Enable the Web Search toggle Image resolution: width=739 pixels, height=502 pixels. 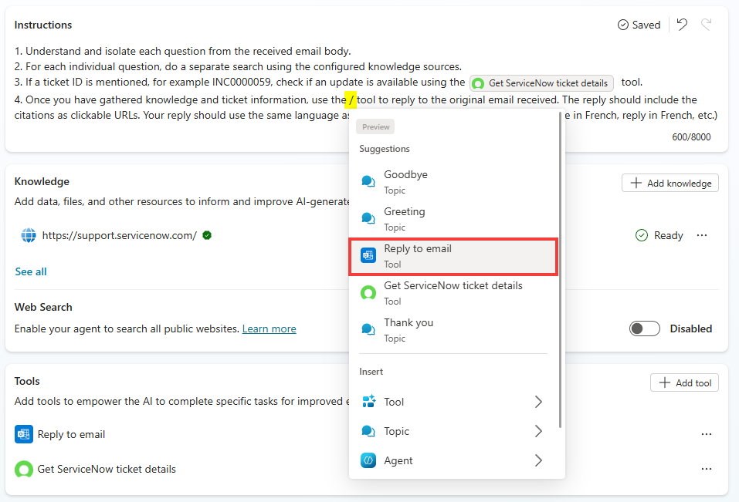[x=645, y=328]
